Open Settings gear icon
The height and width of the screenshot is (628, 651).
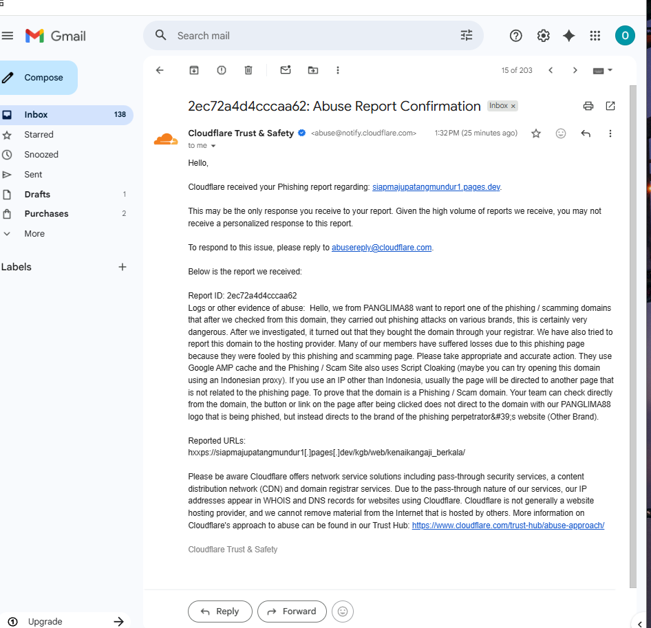[543, 36]
